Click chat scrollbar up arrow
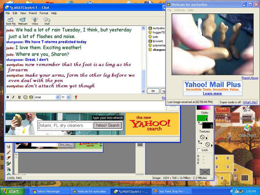The width and height of the screenshot is (260, 195). [143, 28]
